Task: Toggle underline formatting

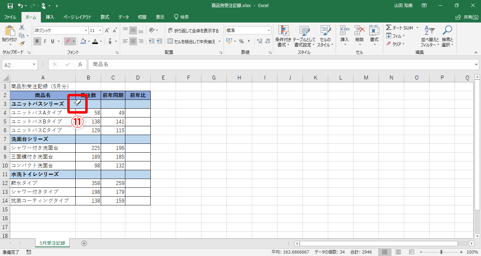Action: click(53, 41)
